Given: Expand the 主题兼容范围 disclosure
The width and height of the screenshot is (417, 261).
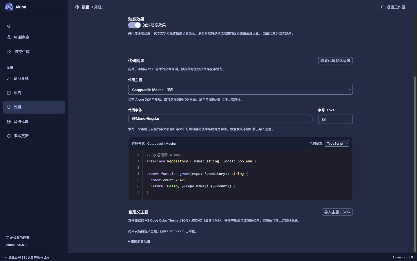Looking at the screenshot, I should 139,241.
